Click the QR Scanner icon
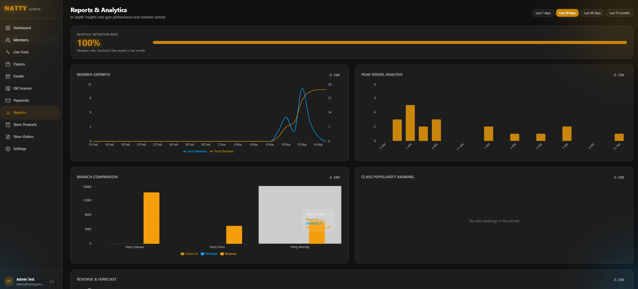638x289 pixels. click(8, 89)
